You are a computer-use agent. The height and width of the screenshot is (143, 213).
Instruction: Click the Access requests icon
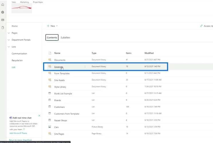tap(201, 26)
